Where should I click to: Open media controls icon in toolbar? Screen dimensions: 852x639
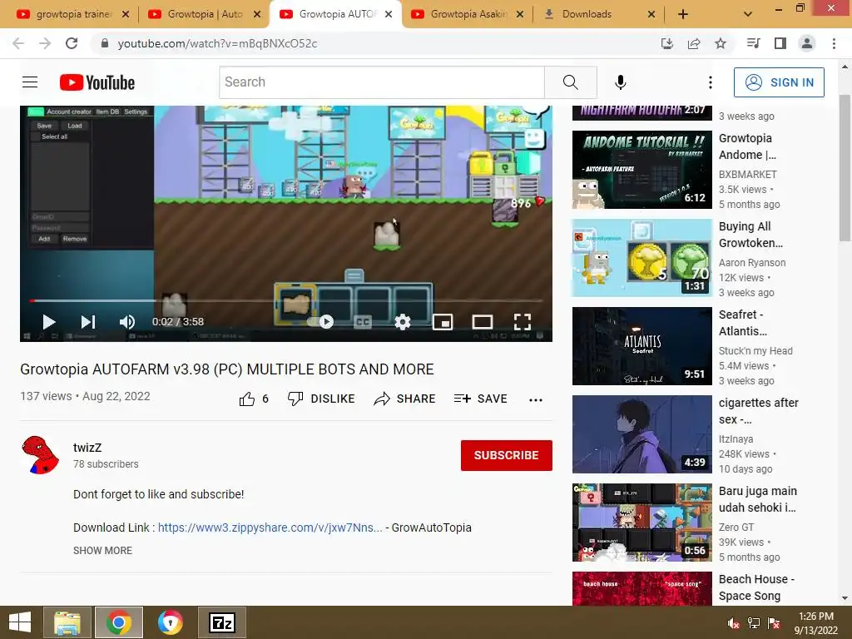click(x=753, y=43)
